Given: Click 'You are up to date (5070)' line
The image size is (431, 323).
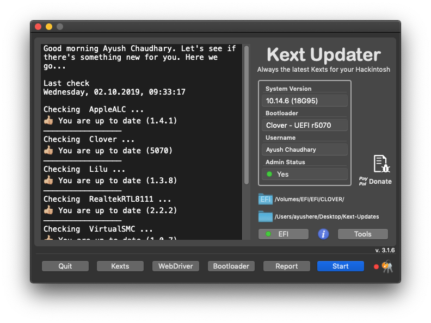Looking at the screenshot, I should (108, 151).
